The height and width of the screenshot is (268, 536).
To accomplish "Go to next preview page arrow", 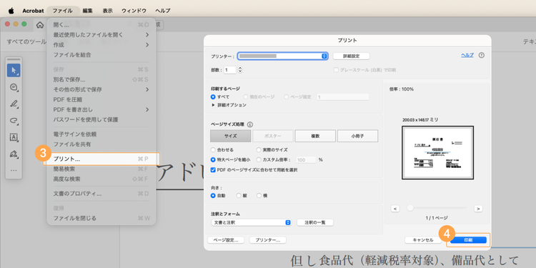I will pos(478,209).
